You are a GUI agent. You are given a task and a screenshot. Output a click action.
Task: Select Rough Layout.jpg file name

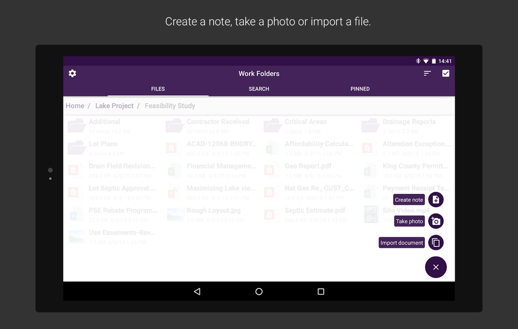pyautogui.click(x=214, y=210)
